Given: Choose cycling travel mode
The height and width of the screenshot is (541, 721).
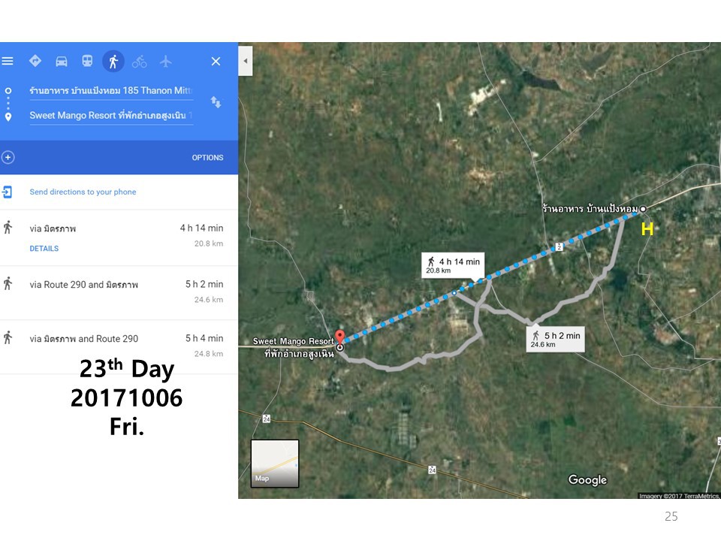Looking at the screenshot, I should (x=140, y=62).
